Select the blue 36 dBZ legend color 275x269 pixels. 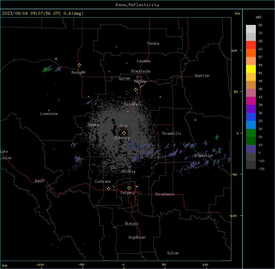click(x=251, y=117)
